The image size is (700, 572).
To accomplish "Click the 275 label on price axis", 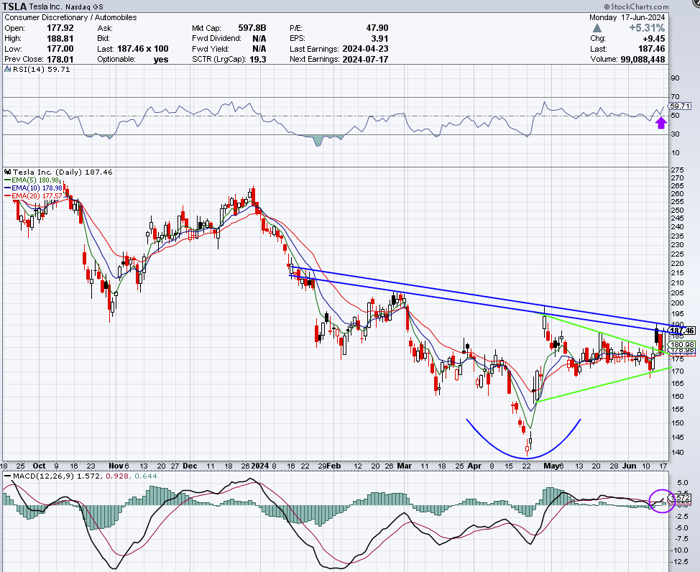I will 677,170.
